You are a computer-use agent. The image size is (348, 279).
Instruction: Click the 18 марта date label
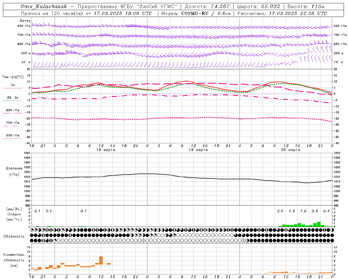106,150
